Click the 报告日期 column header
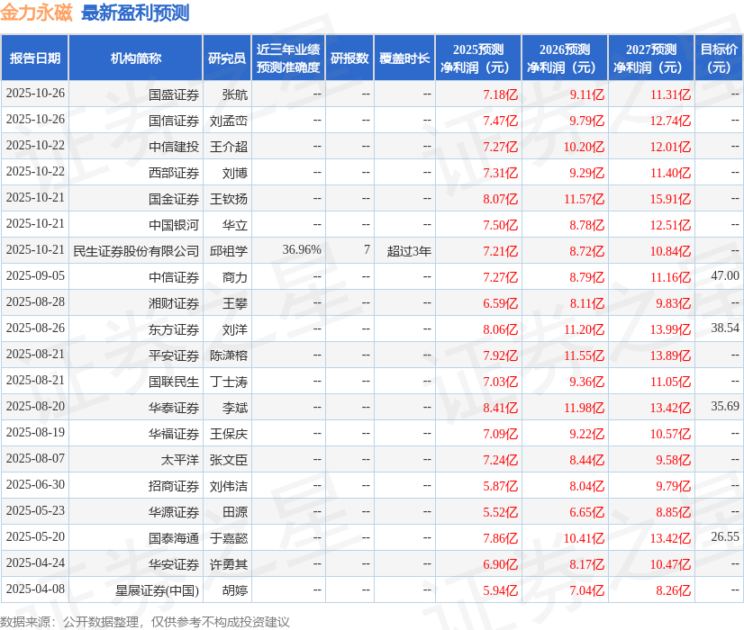Image resolution: width=744 pixels, height=630 pixels. click(35, 57)
